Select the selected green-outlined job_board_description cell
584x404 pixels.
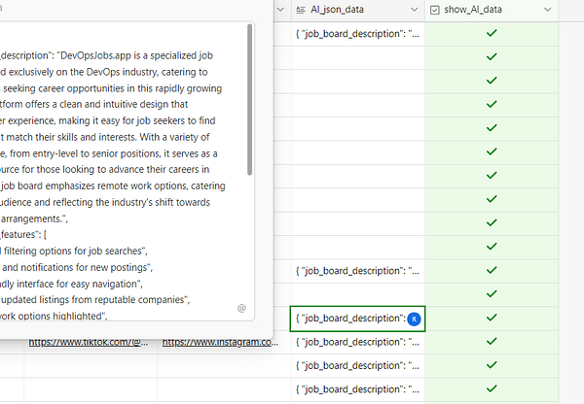[358, 319]
